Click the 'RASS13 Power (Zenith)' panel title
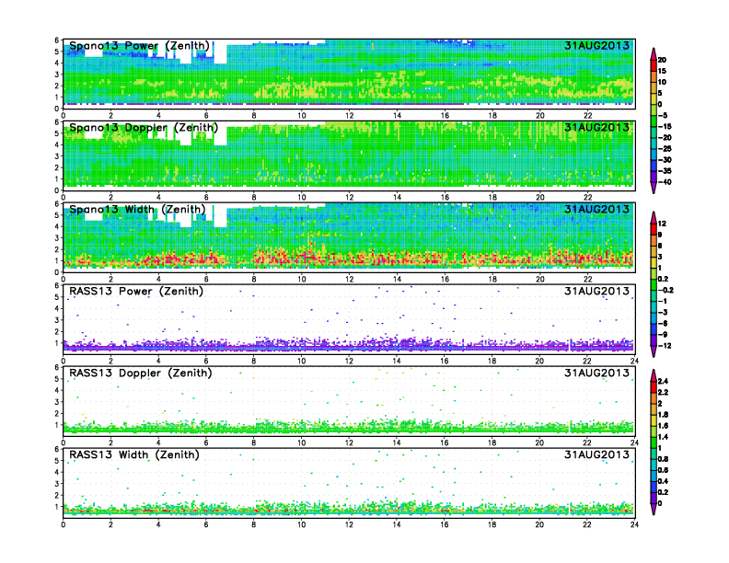Viewport: 729px width, 563px height. pyautogui.click(x=136, y=292)
